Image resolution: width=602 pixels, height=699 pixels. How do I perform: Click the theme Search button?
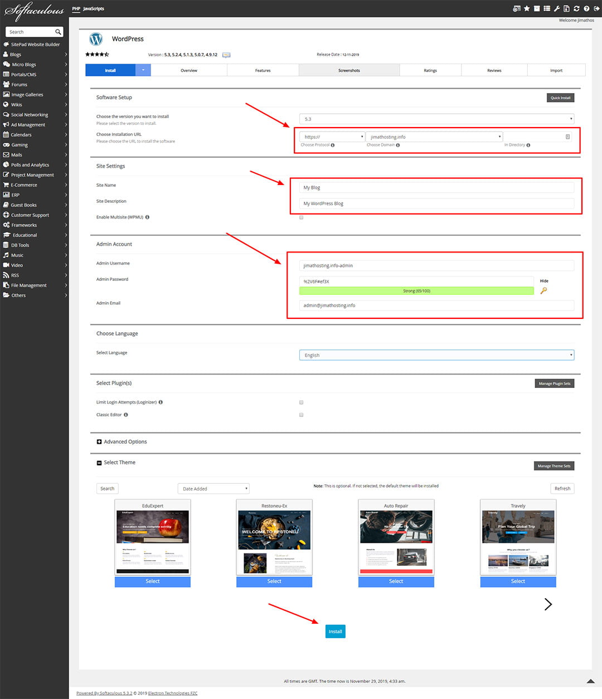(x=108, y=489)
